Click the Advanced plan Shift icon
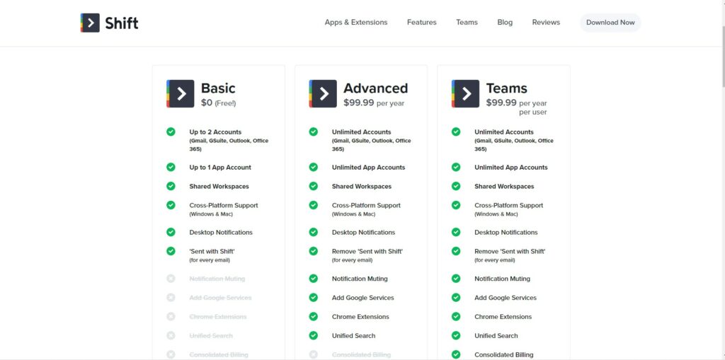725x360 pixels. [323, 94]
